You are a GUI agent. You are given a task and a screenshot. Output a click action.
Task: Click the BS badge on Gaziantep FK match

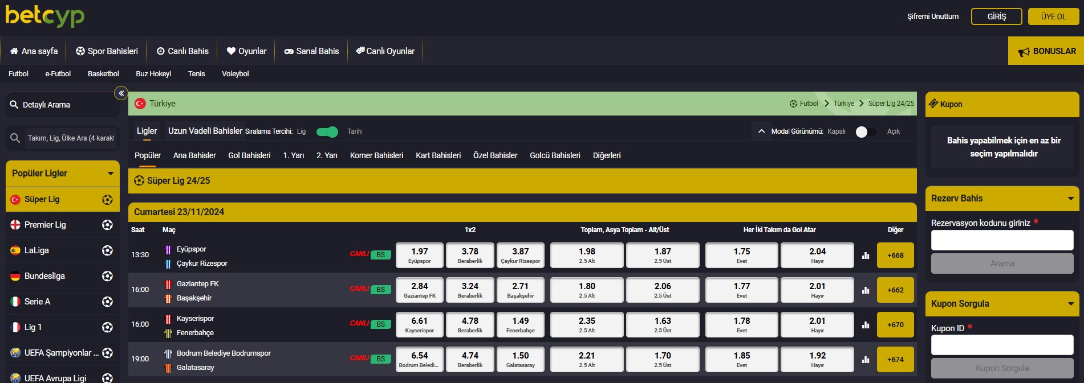(380, 290)
